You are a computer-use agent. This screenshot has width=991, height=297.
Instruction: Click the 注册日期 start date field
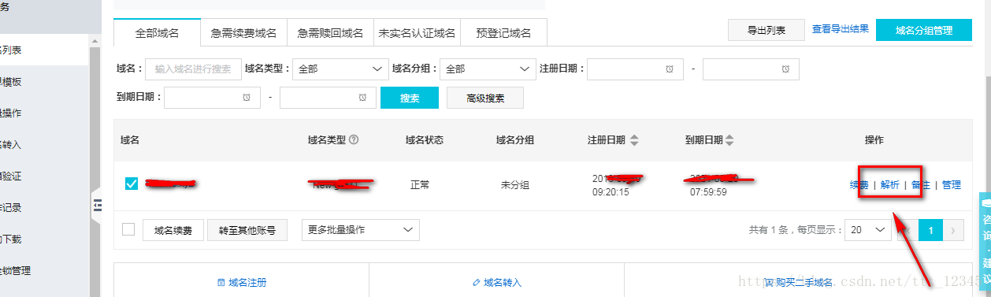(635, 69)
